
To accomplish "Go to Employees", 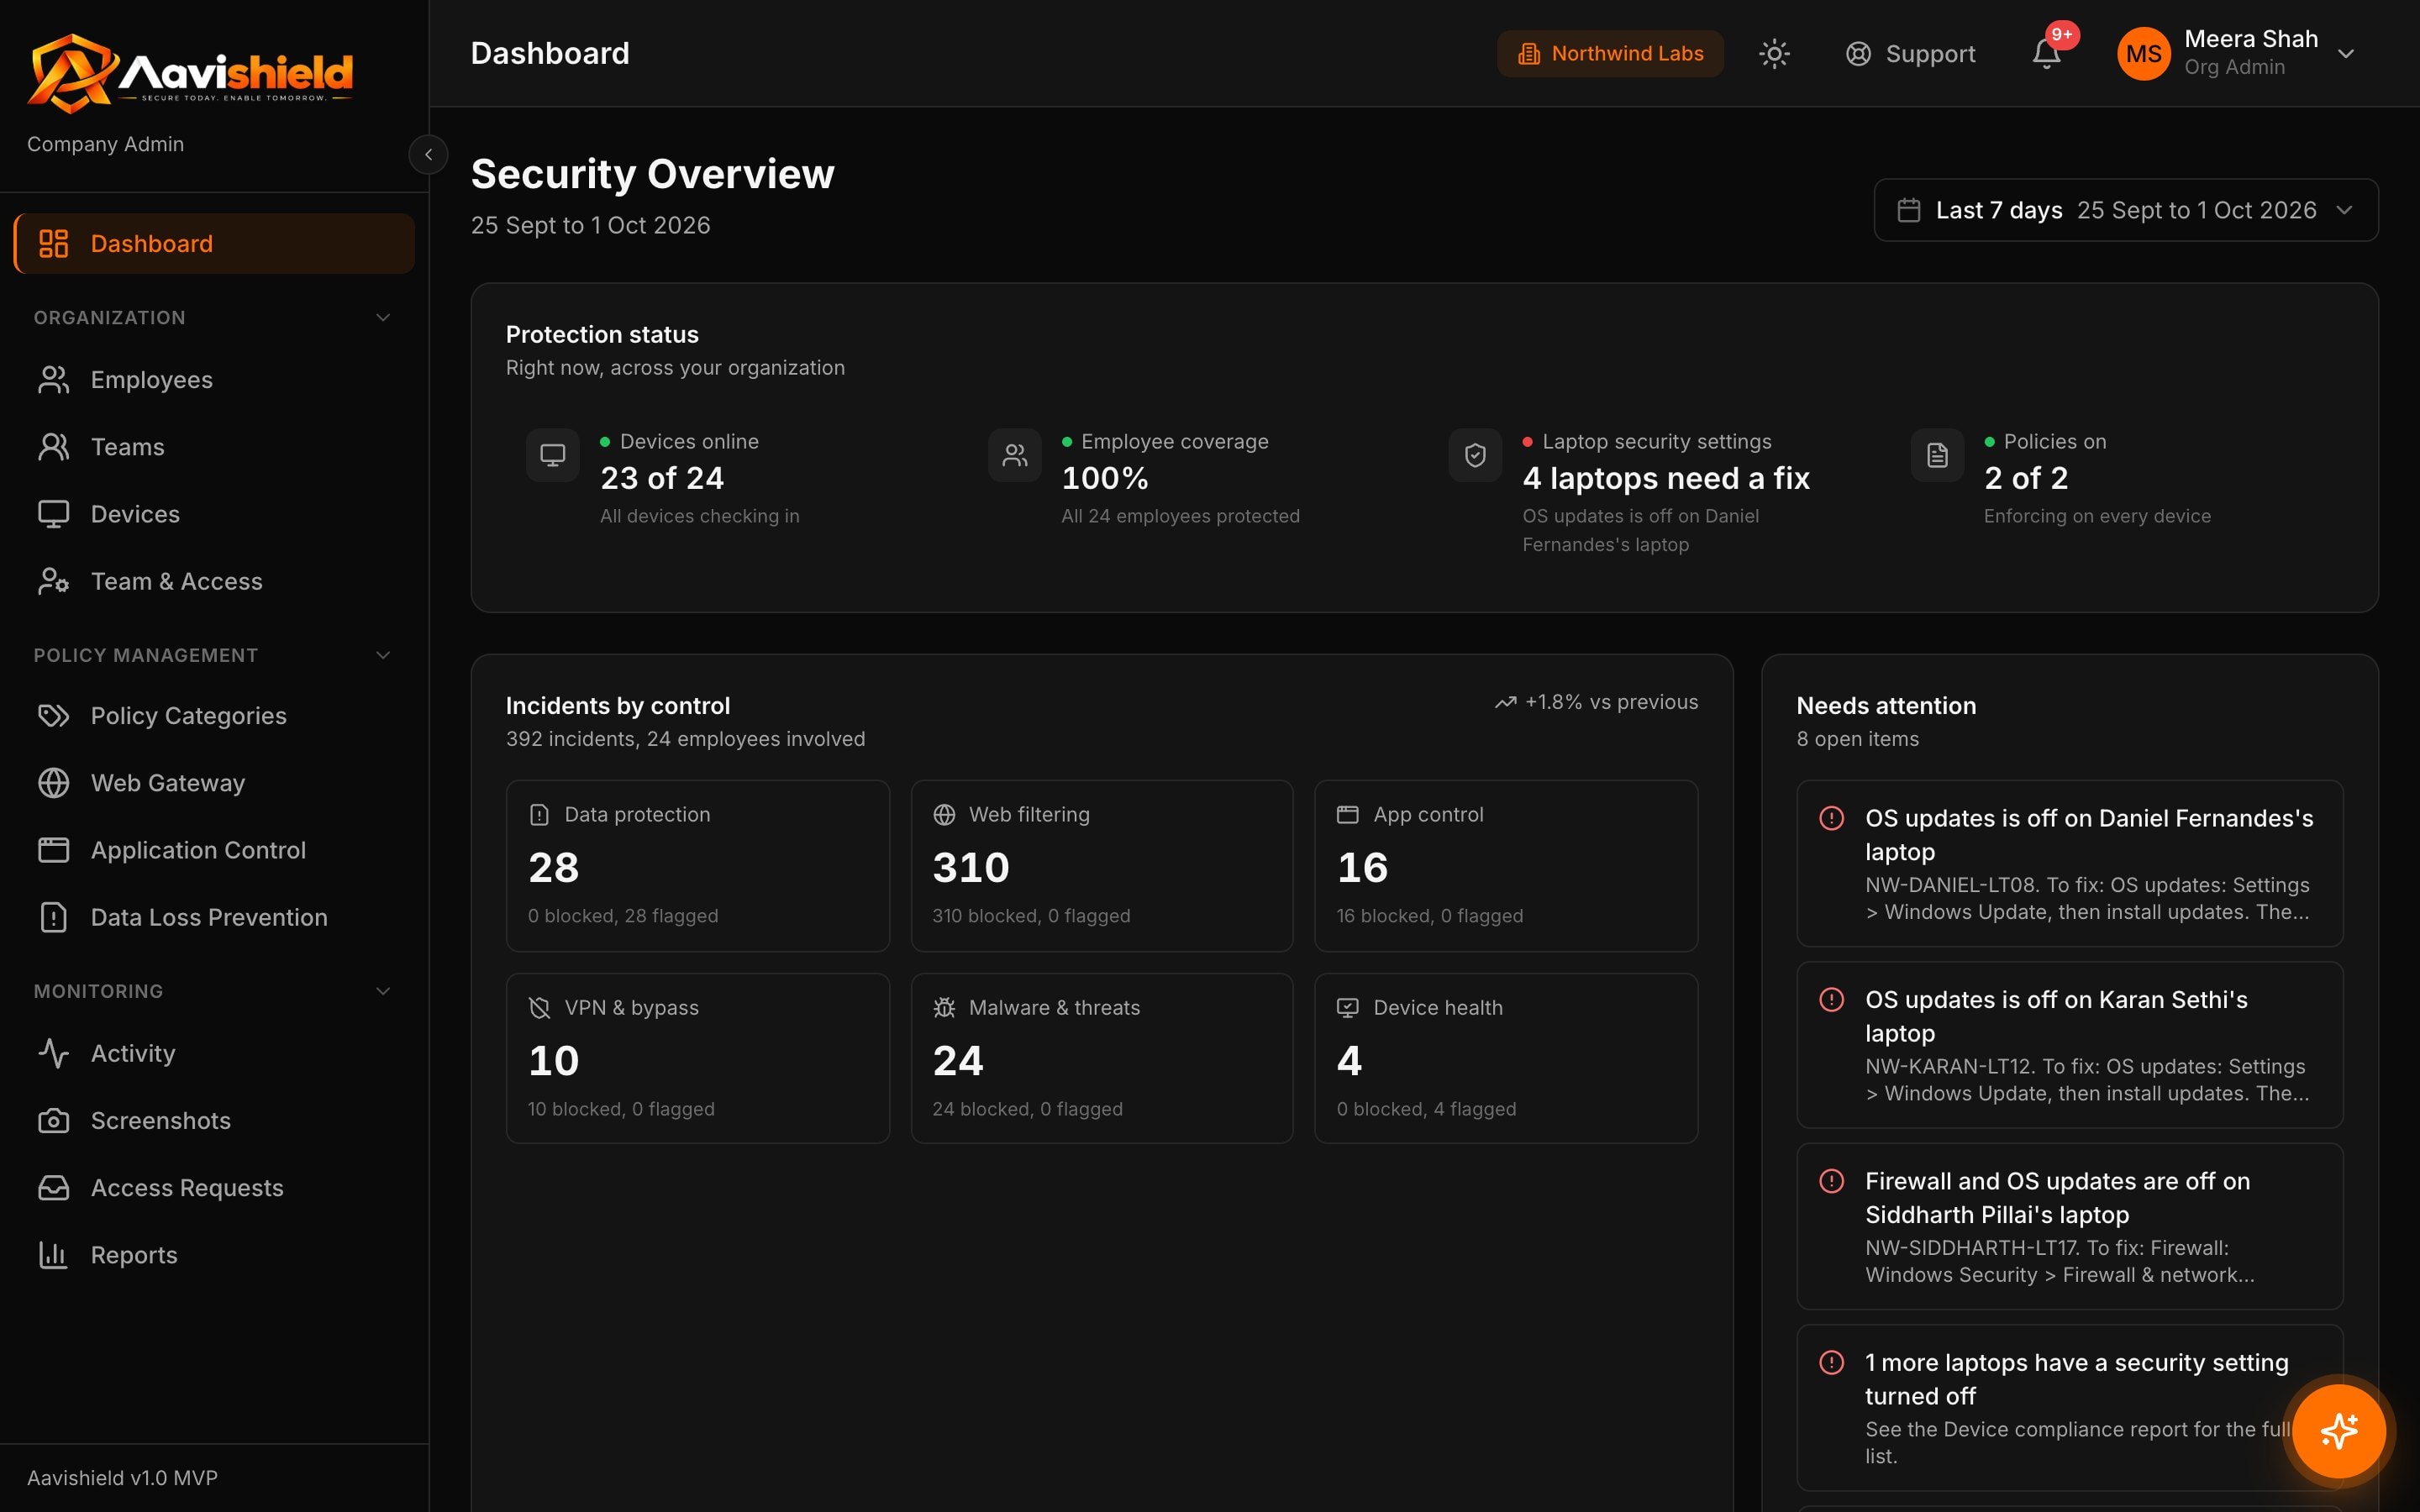I will [214, 380].
